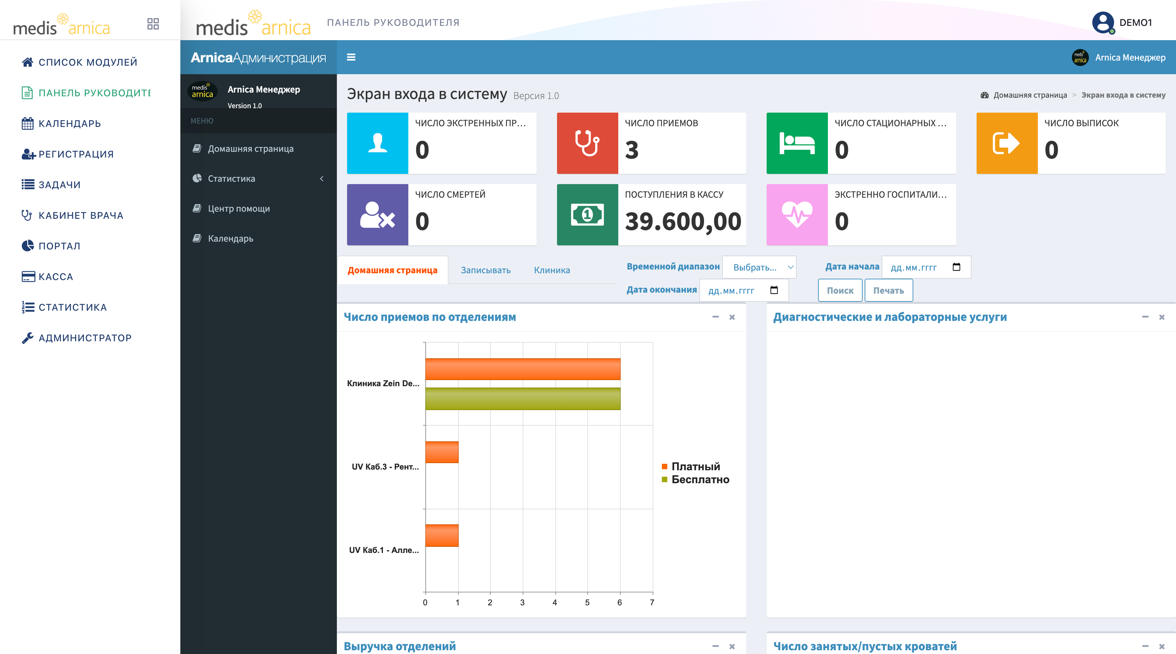Open the module grid icon beside logo
Viewport: 1176px width, 654px height.
(x=153, y=24)
